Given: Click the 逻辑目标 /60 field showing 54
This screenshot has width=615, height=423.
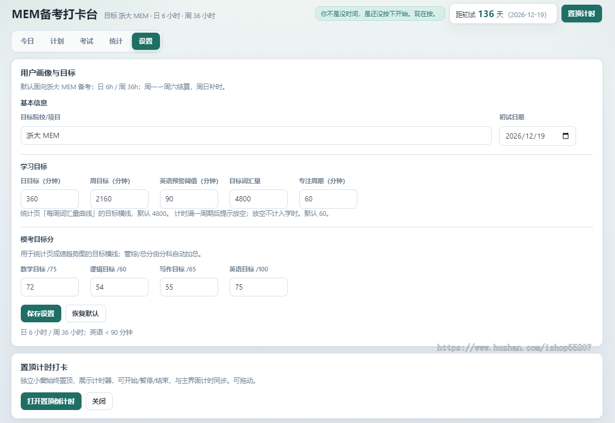Looking at the screenshot, I should pos(119,287).
